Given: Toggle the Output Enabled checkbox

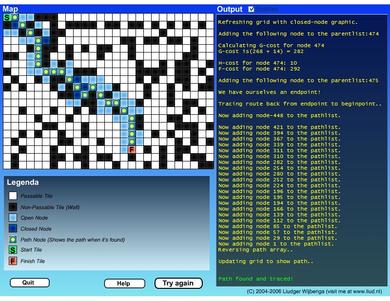Looking at the screenshot, I should click(252, 9).
